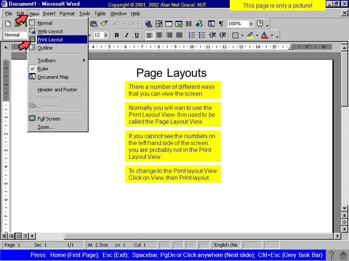Click the presentation Home icon
This screenshot has width=349, height=261.
pyautogui.click(x=343, y=255)
